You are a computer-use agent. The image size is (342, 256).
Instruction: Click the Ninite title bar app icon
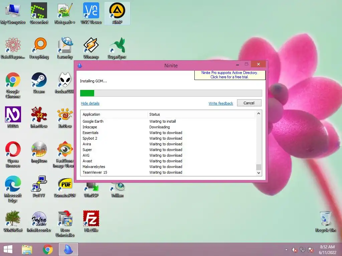point(80,65)
